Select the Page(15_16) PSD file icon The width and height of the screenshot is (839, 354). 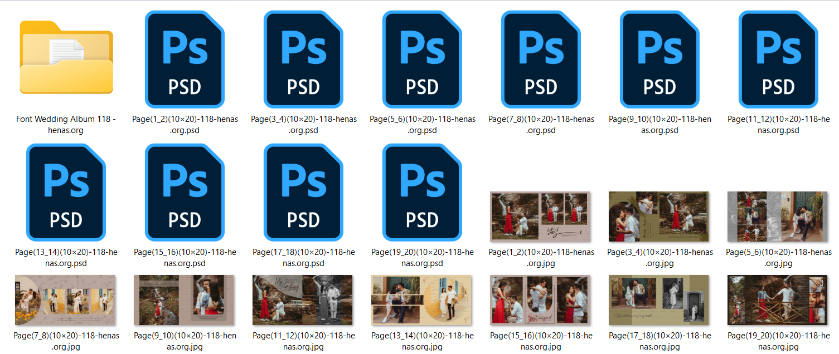(185, 192)
